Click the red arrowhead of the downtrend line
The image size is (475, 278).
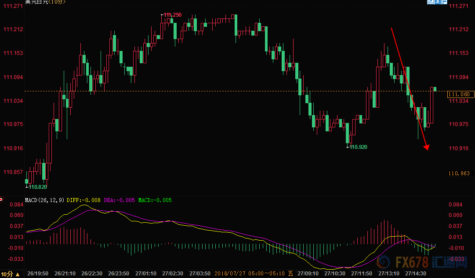(426, 147)
